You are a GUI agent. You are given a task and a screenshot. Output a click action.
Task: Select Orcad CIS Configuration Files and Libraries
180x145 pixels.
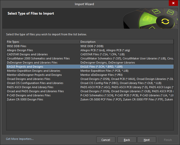[90, 83]
